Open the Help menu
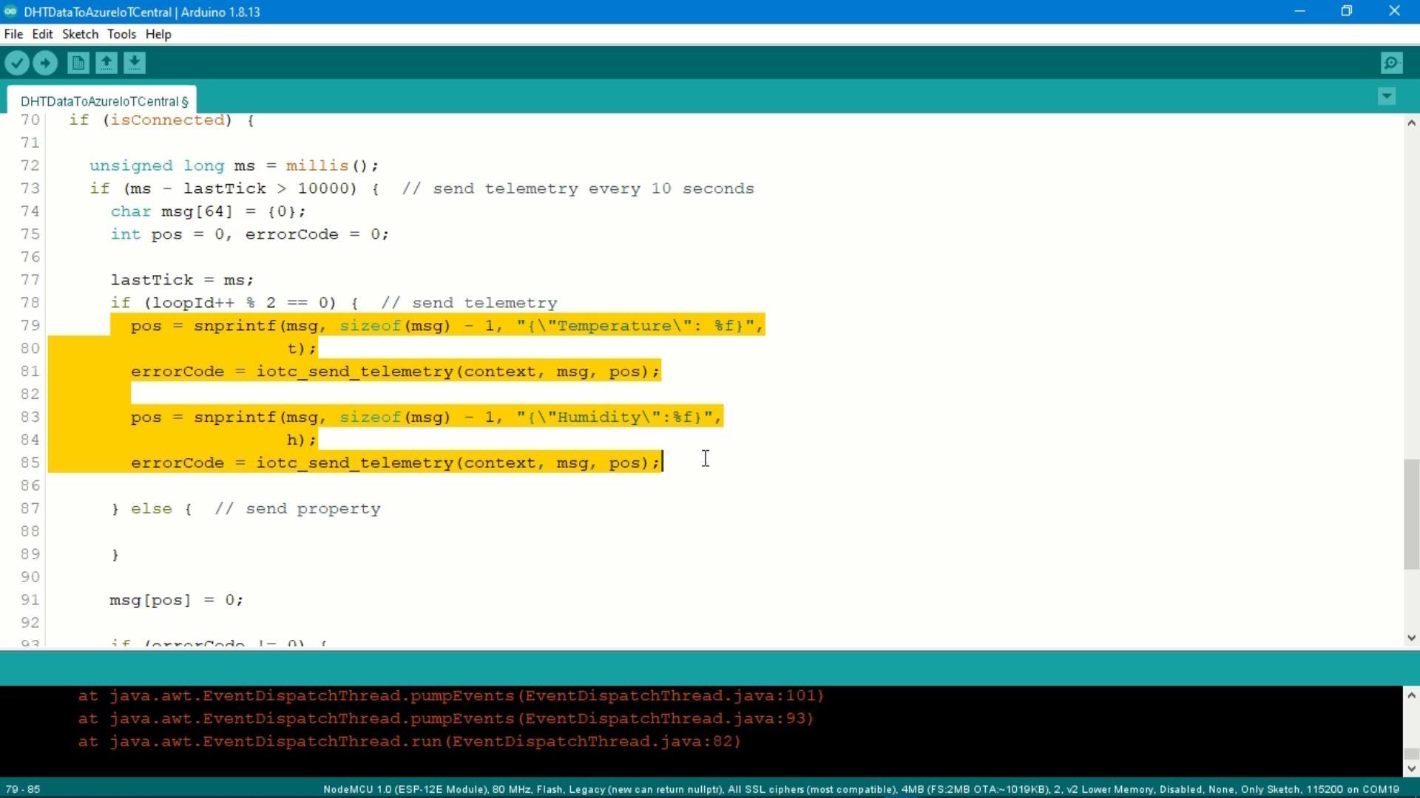The height and width of the screenshot is (798, 1420). click(x=158, y=34)
